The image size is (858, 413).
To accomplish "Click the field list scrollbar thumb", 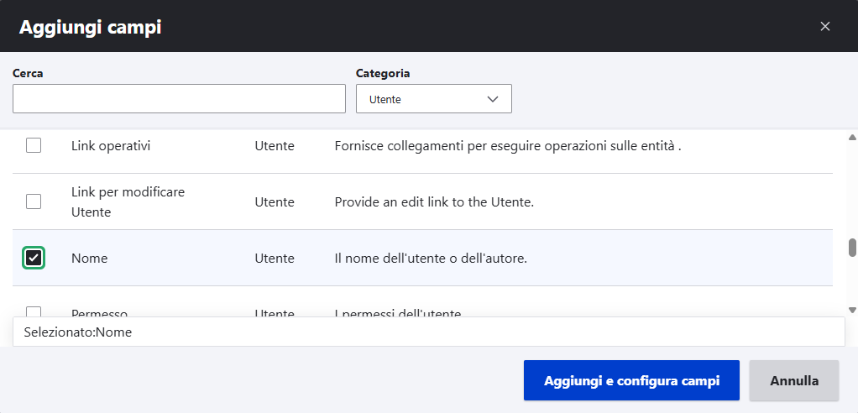I will (x=852, y=248).
